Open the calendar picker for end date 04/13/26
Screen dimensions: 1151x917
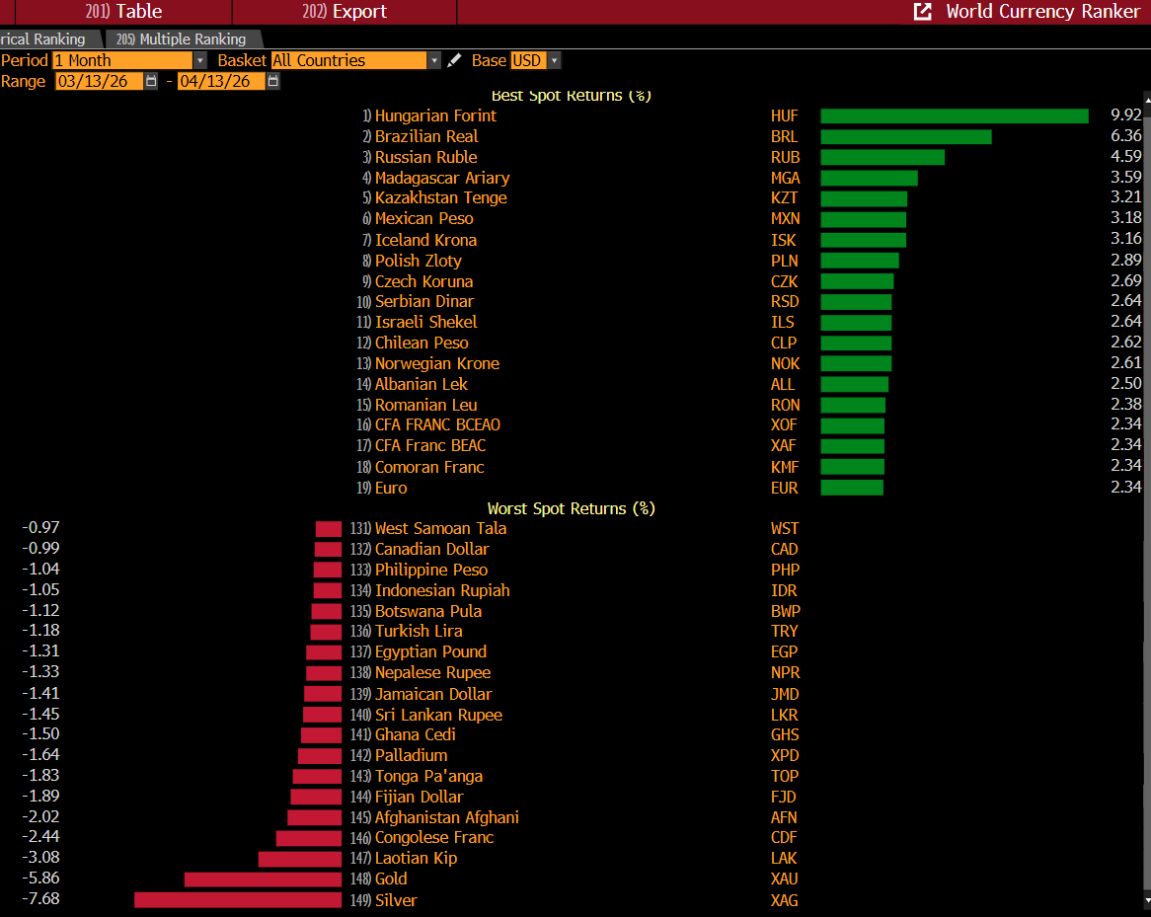pos(273,82)
